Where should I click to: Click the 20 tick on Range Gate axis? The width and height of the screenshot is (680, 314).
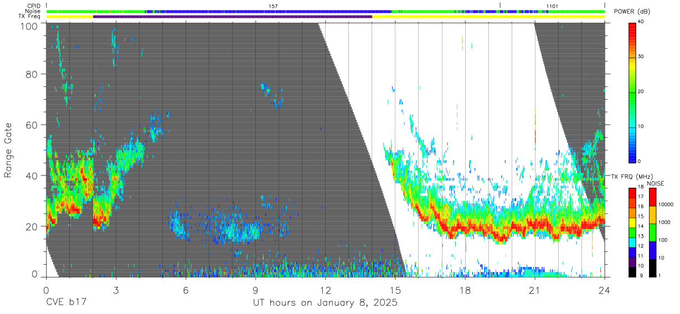pos(32,227)
